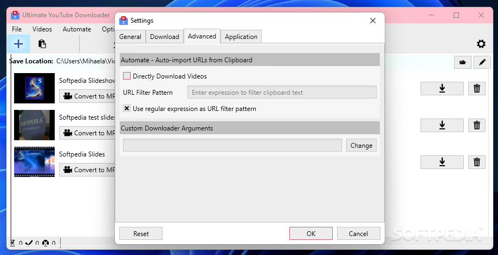Select the Softpedia test slideshow thumbnail
This screenshot has width=498, height=255.
[34, 125]
